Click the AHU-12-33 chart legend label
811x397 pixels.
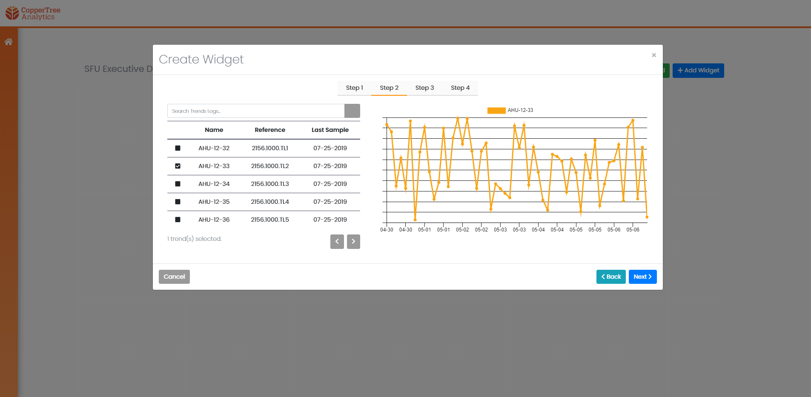point(520,110)
